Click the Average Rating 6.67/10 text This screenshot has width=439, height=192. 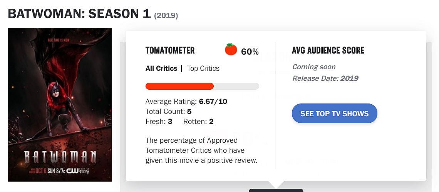click(x=186, y=102)
